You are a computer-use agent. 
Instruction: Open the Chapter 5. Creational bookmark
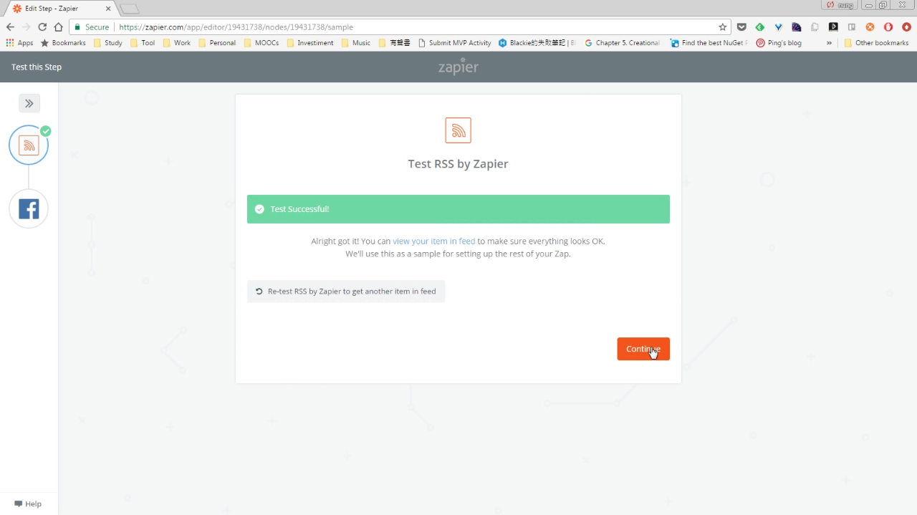pyautogui.click(x=623, y=43)
